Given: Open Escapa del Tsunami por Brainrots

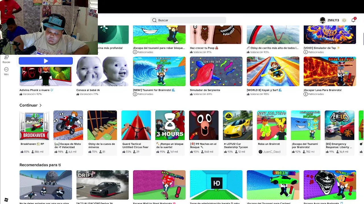Looking at the screenshot, I should (305, 125).
